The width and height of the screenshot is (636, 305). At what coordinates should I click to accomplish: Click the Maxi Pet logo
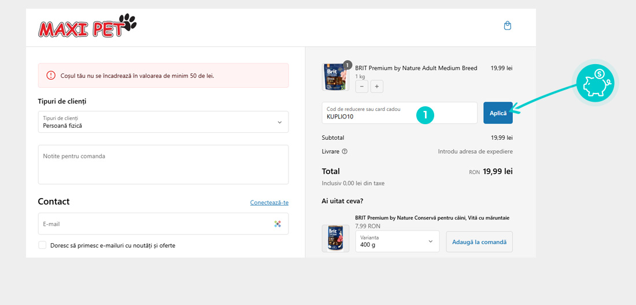coord(87,26)
